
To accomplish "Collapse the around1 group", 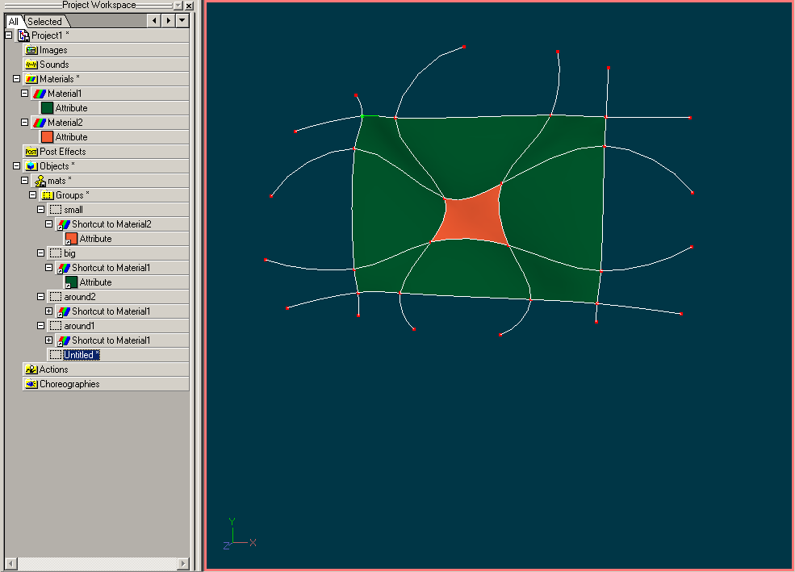I will pos(41,326).
